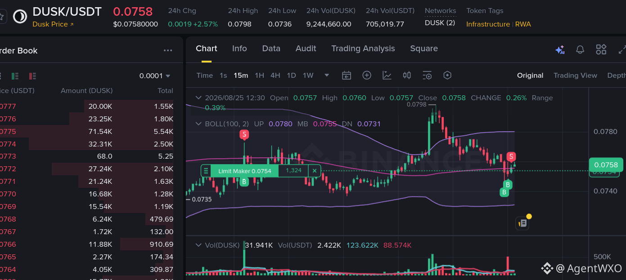Open the candlestick chart style icon
The image size is (626, 280).
pos(407,76)
